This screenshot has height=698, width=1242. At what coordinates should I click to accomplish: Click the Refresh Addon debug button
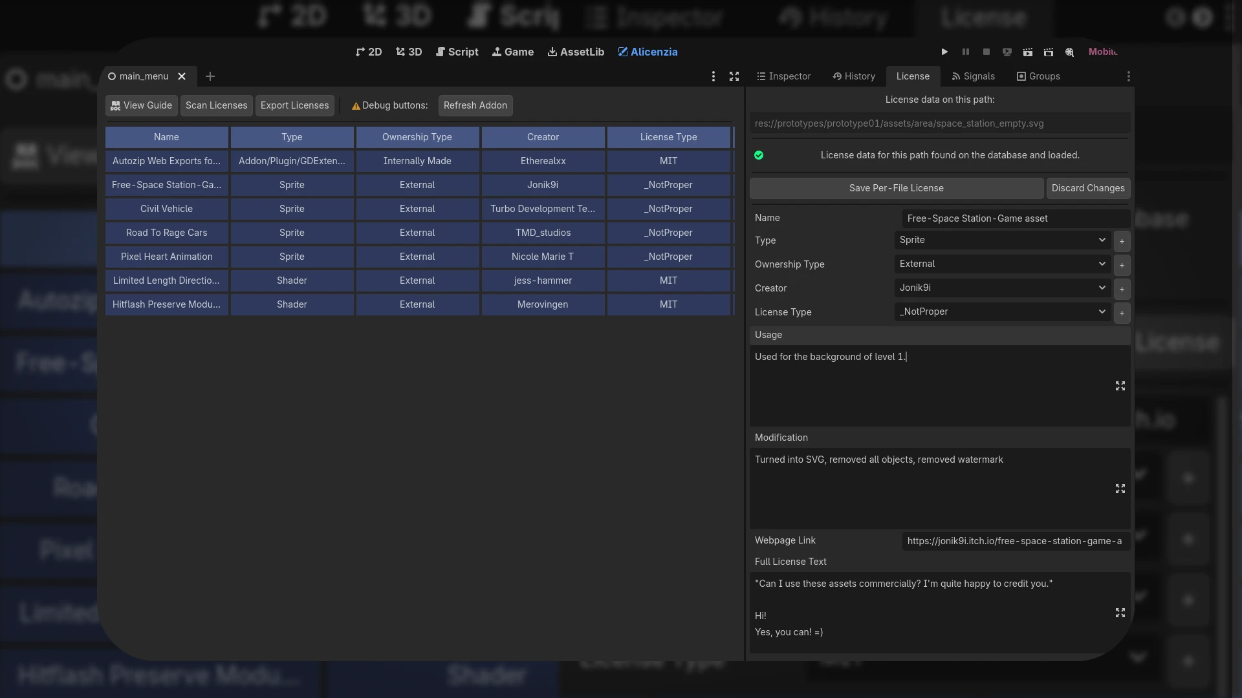[x=475, y=105]
